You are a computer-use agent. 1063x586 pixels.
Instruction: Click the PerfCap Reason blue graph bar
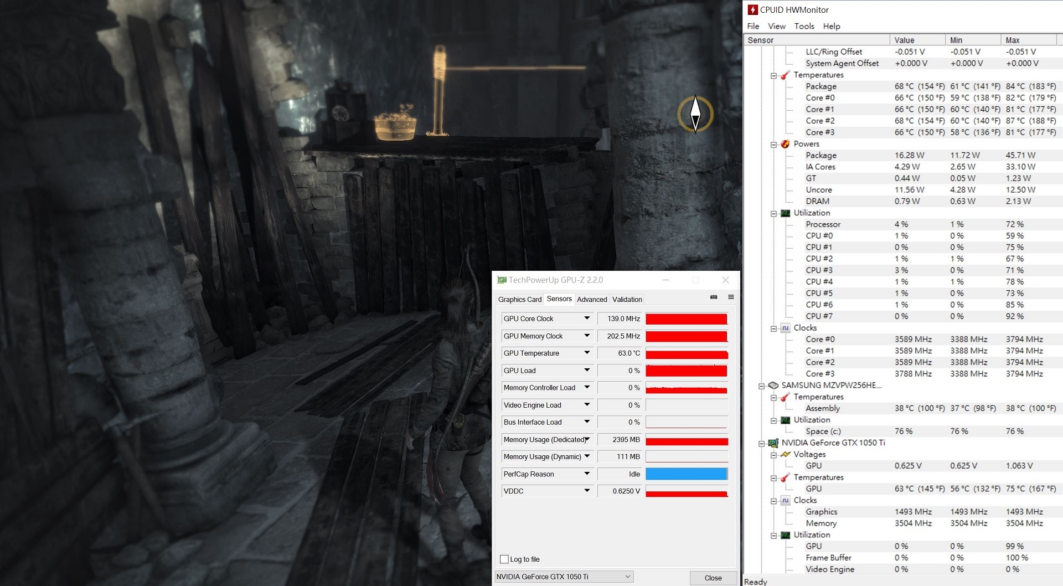tap(687, 474)
